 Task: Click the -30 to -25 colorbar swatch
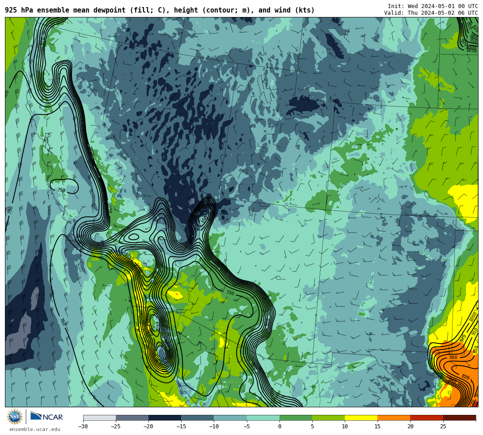click(x=99, y=418)
